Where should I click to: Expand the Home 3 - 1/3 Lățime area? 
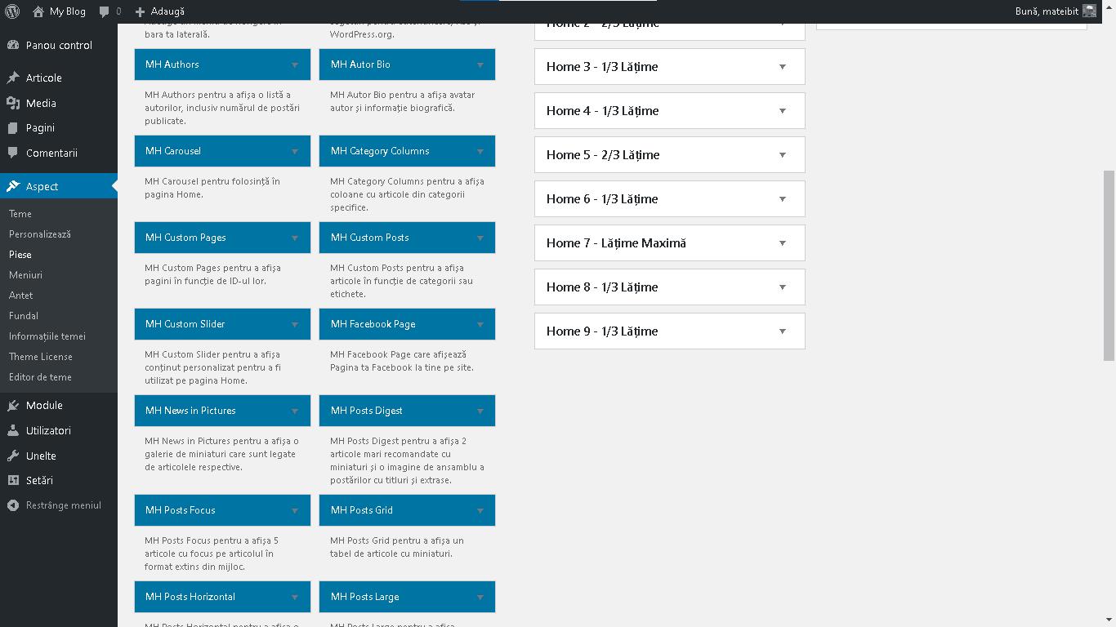pyautogui.click(x=782, y=67)
